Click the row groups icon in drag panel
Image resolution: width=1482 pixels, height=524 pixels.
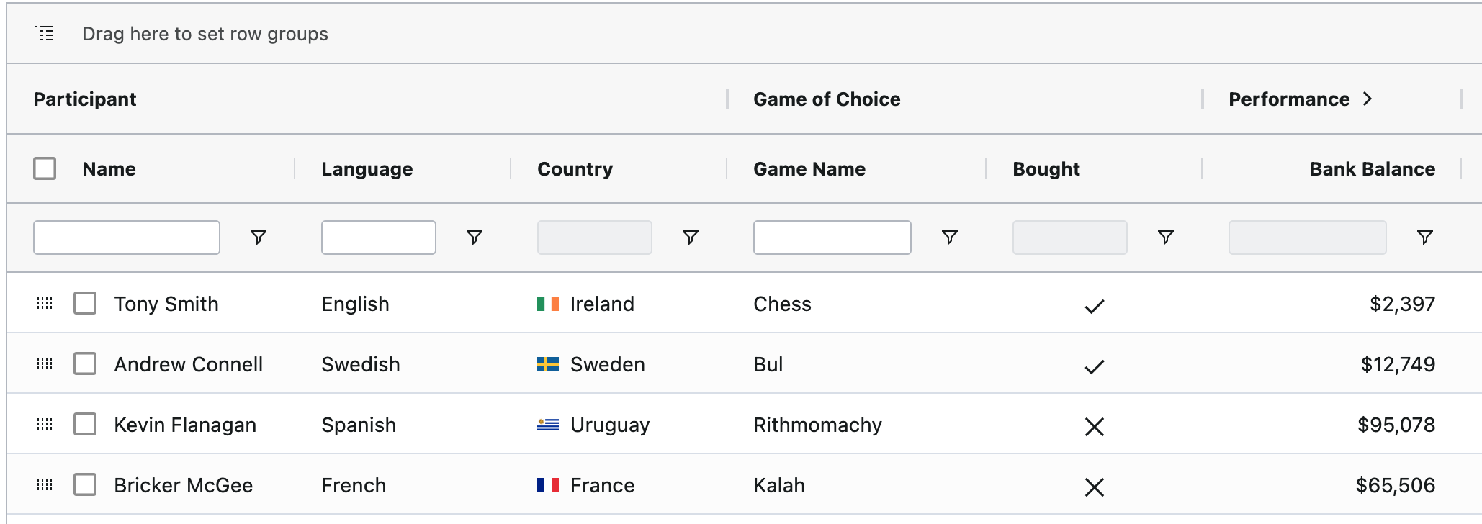click(x=45, y=33)
